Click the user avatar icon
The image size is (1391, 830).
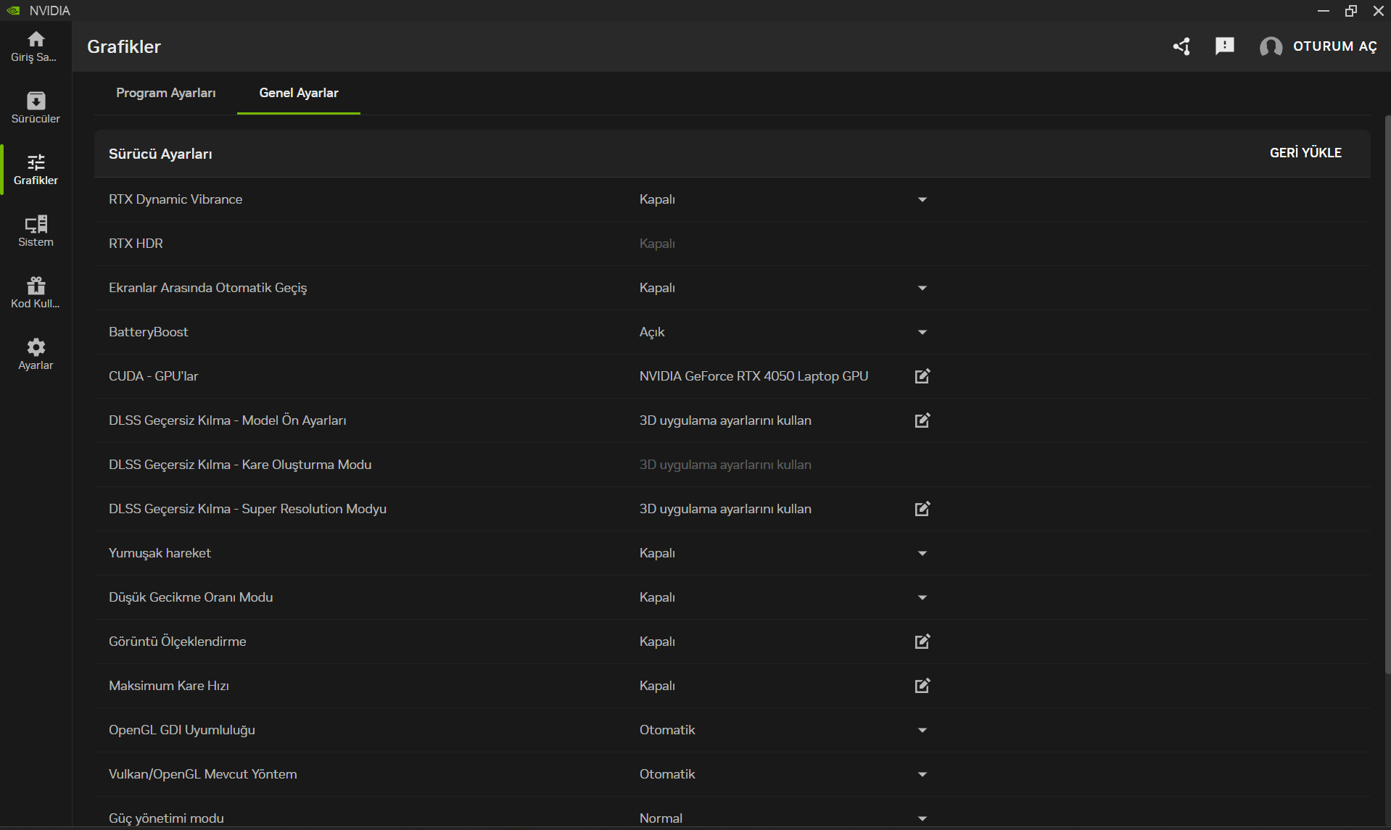(1271, 46)
